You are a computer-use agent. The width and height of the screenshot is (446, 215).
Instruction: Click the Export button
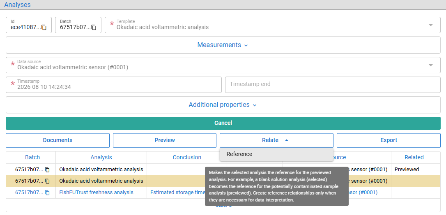pyautogui.click(x=389, y=140)
